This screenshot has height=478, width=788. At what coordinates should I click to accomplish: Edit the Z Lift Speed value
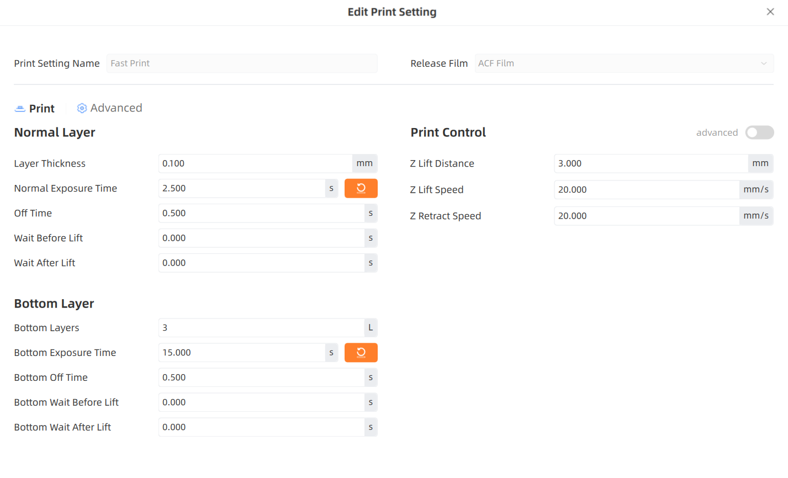pos(647,190)
